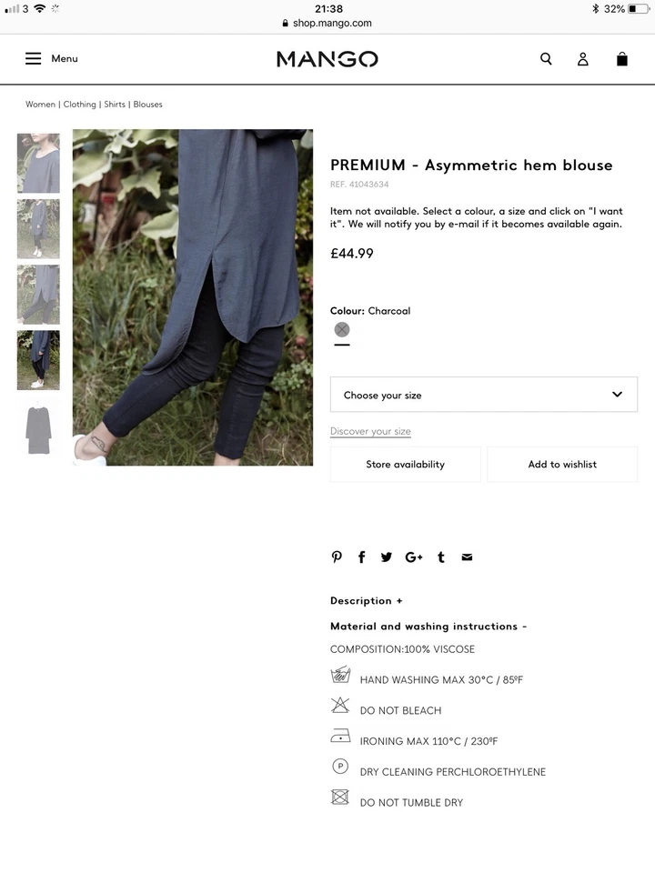Screen dimensions: 655x873
Task: Expand the Description section
Action: pos(366,601)
